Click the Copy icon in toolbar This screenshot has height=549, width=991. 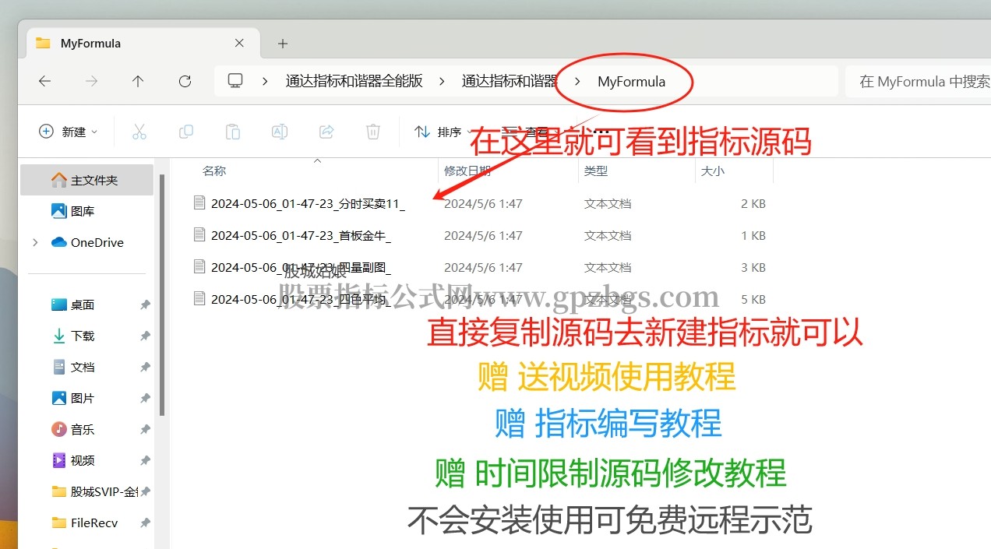(x=186, y=132)
